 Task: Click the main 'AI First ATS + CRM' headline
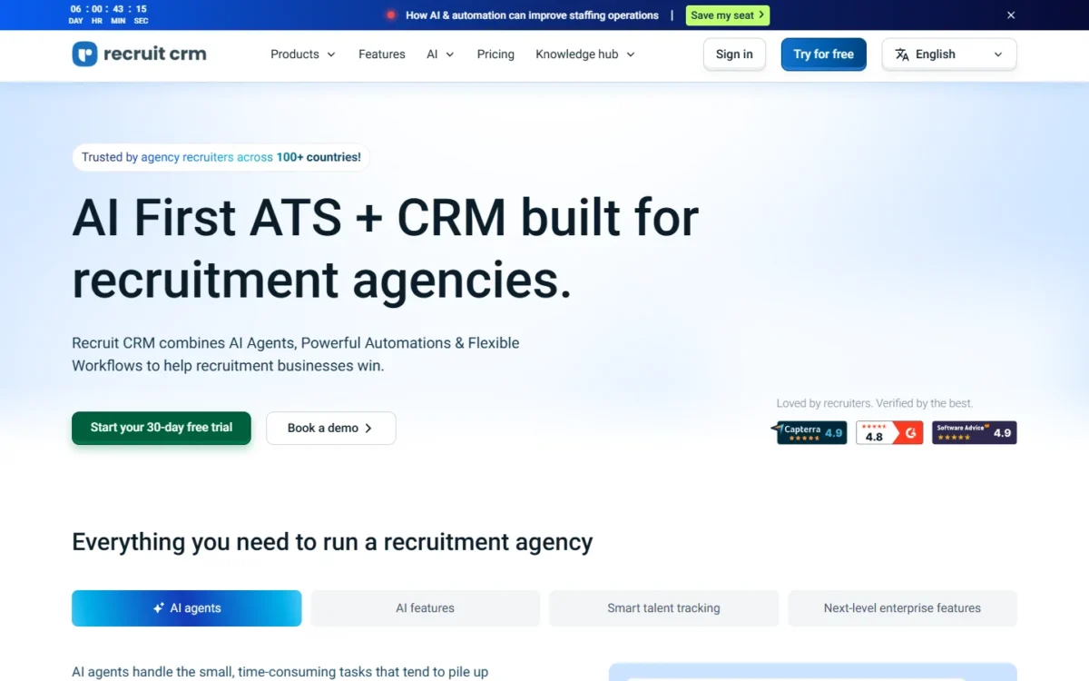click(386, 249)
